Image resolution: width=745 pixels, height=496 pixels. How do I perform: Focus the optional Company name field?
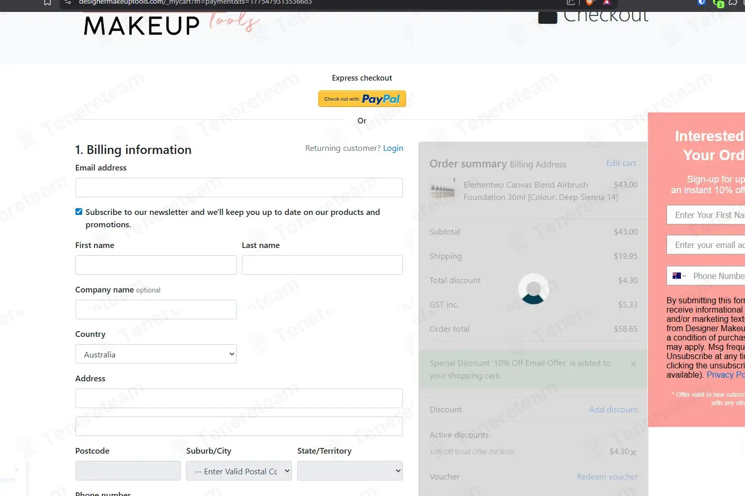(x=156, y=309)
